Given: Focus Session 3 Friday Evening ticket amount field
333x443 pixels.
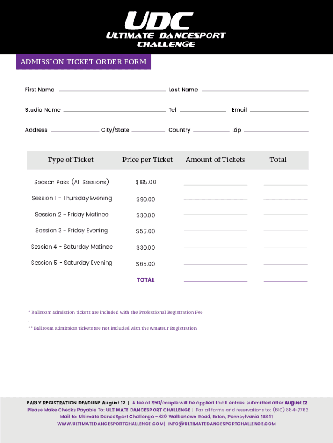Looking at the screenshot, I should [x=215, y=228].
